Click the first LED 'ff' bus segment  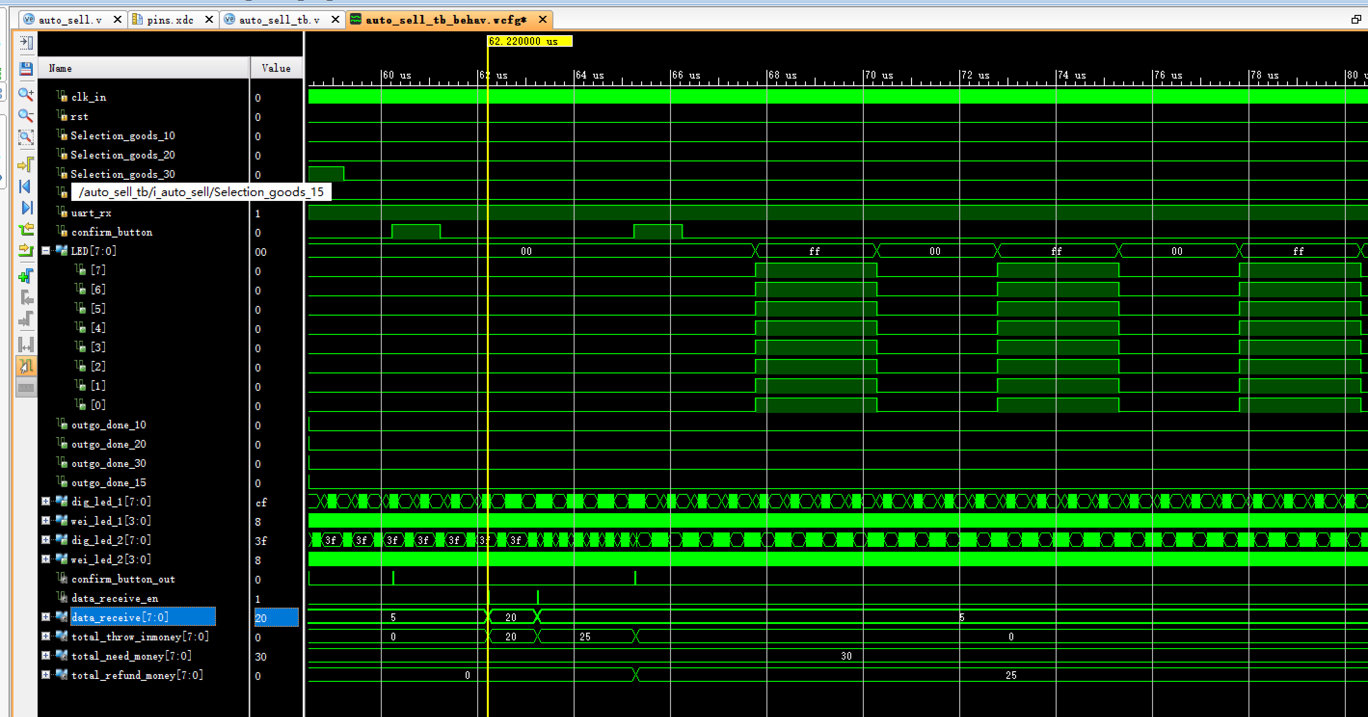pos(816,251)
